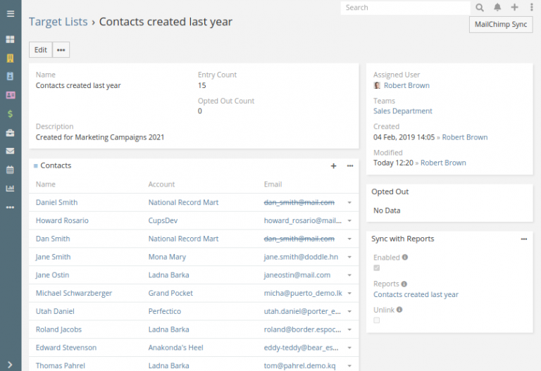Click the Edit button

pyautogui.click(x=41, y=50)
